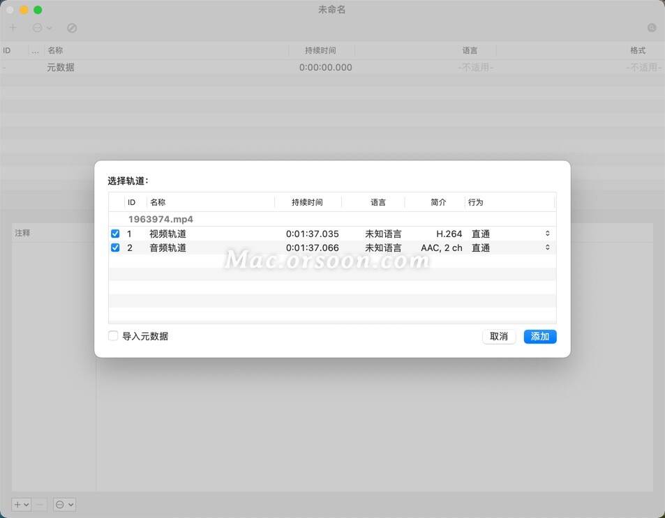Open the bottom-left plus dropdown button
This screenshot has width=665, height=518.
point(21,505)
